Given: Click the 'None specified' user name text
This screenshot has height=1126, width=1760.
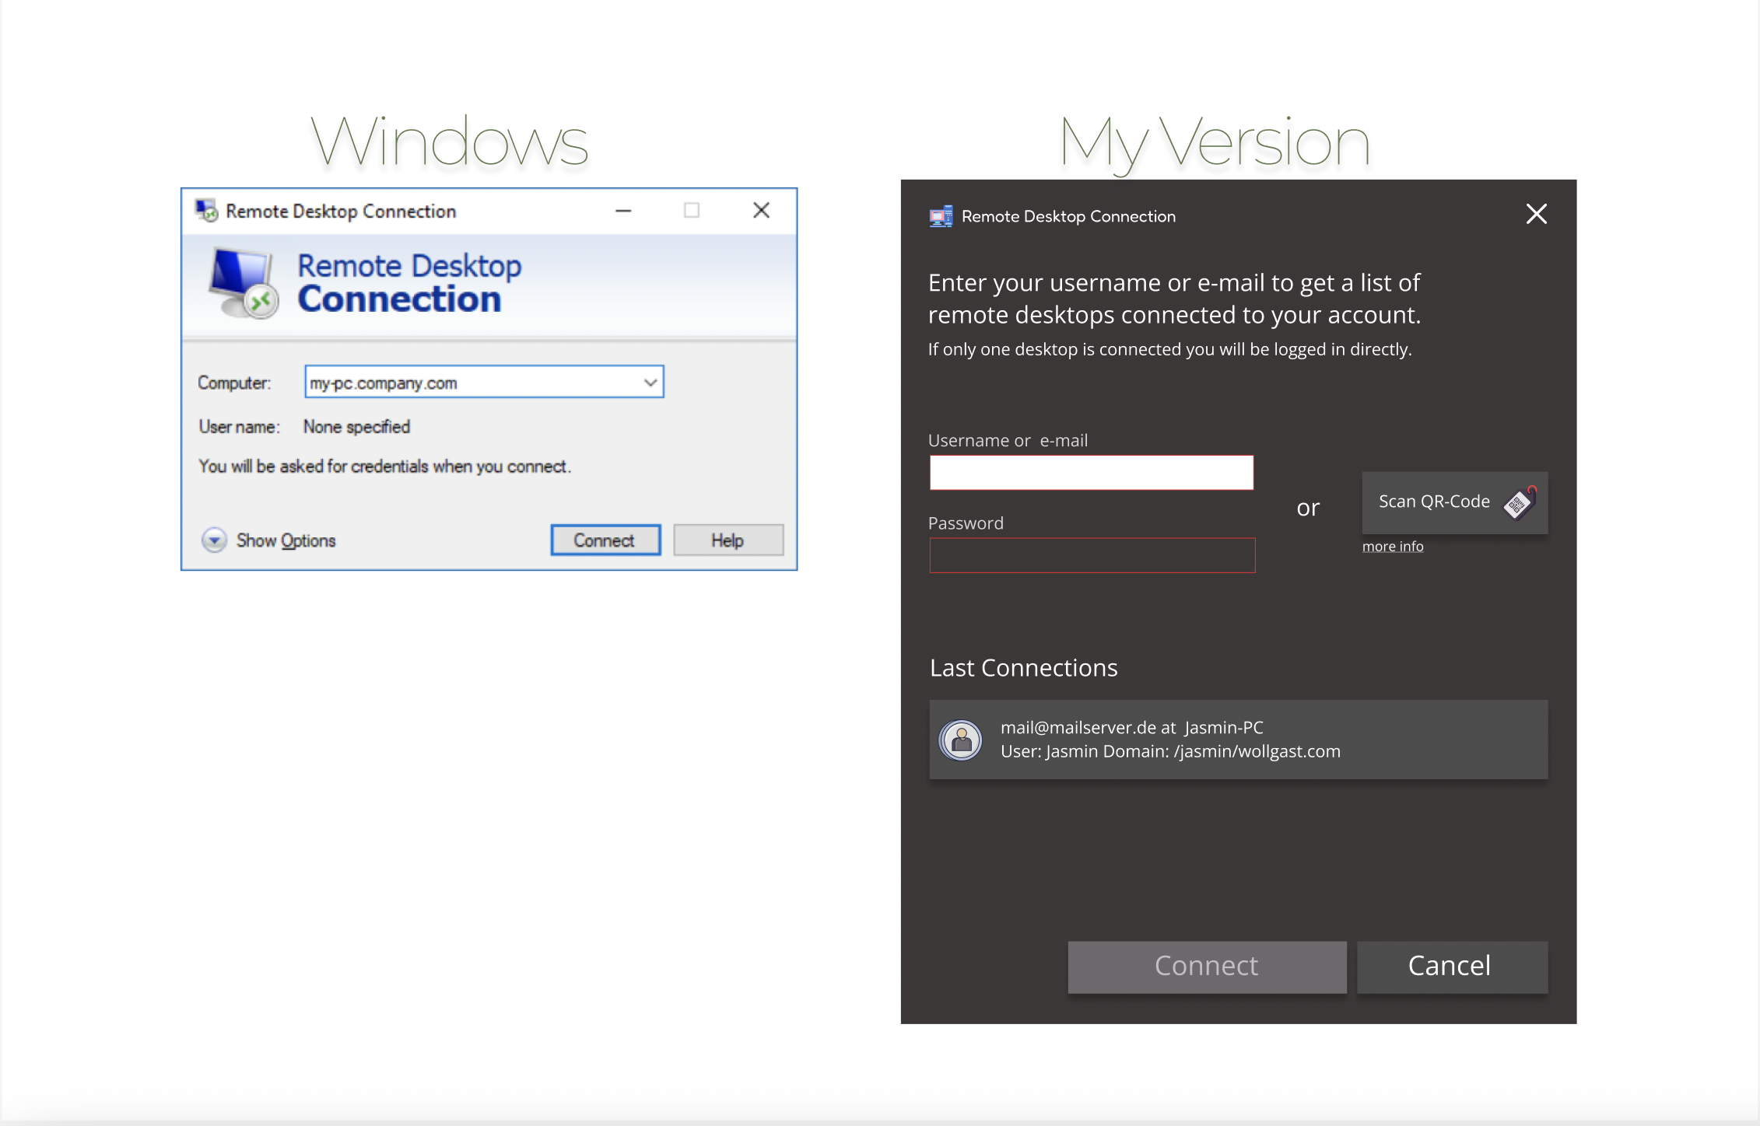Looking at the screenshot, I should click(356, 427).
